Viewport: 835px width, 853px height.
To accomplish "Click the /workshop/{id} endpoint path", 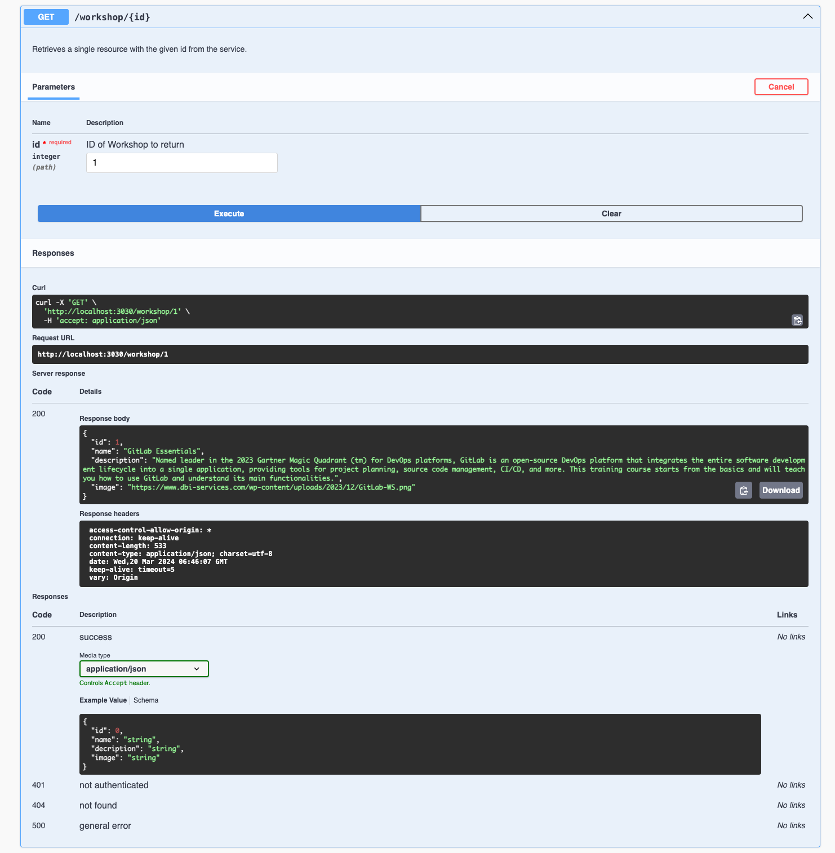I will (x=113, y=17).
